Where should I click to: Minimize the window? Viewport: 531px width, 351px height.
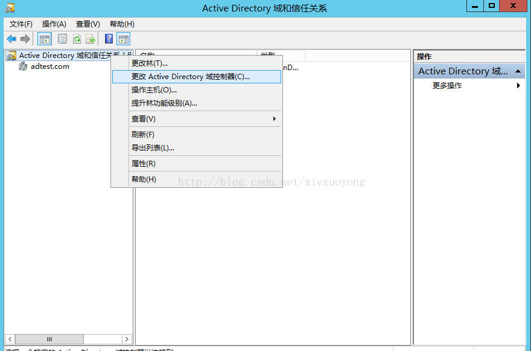(x=475, y=6)
